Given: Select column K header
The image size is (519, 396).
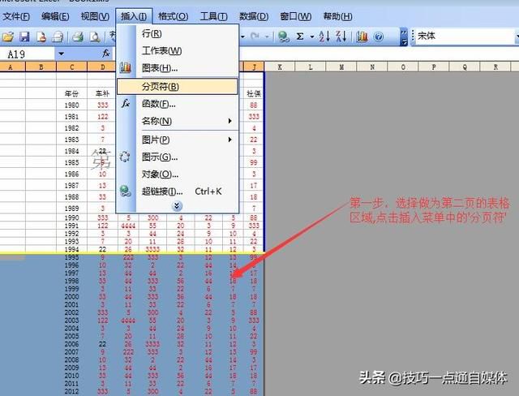Looking at the screenshot, I should pyautogui.click(x=280, y=67).
